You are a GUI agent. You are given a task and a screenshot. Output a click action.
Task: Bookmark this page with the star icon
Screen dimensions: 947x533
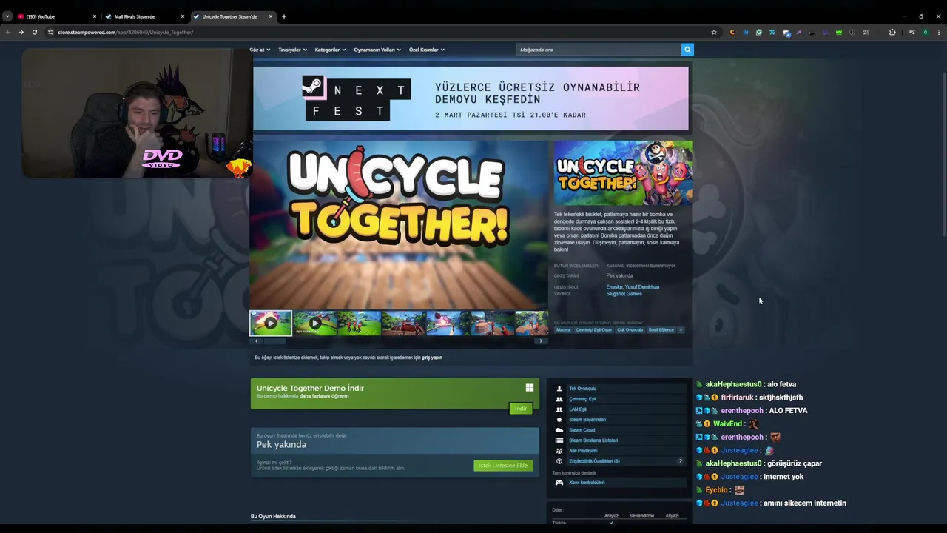click(714, 32)
